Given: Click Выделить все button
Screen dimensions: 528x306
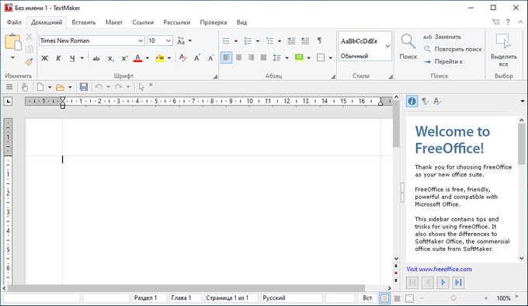Looking at the screenshot, I should pos(503,50).
